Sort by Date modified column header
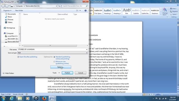 click(x=63, y=14)
